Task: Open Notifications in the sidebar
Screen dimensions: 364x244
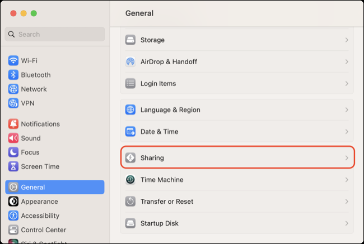Action: [x=40, y=124]
